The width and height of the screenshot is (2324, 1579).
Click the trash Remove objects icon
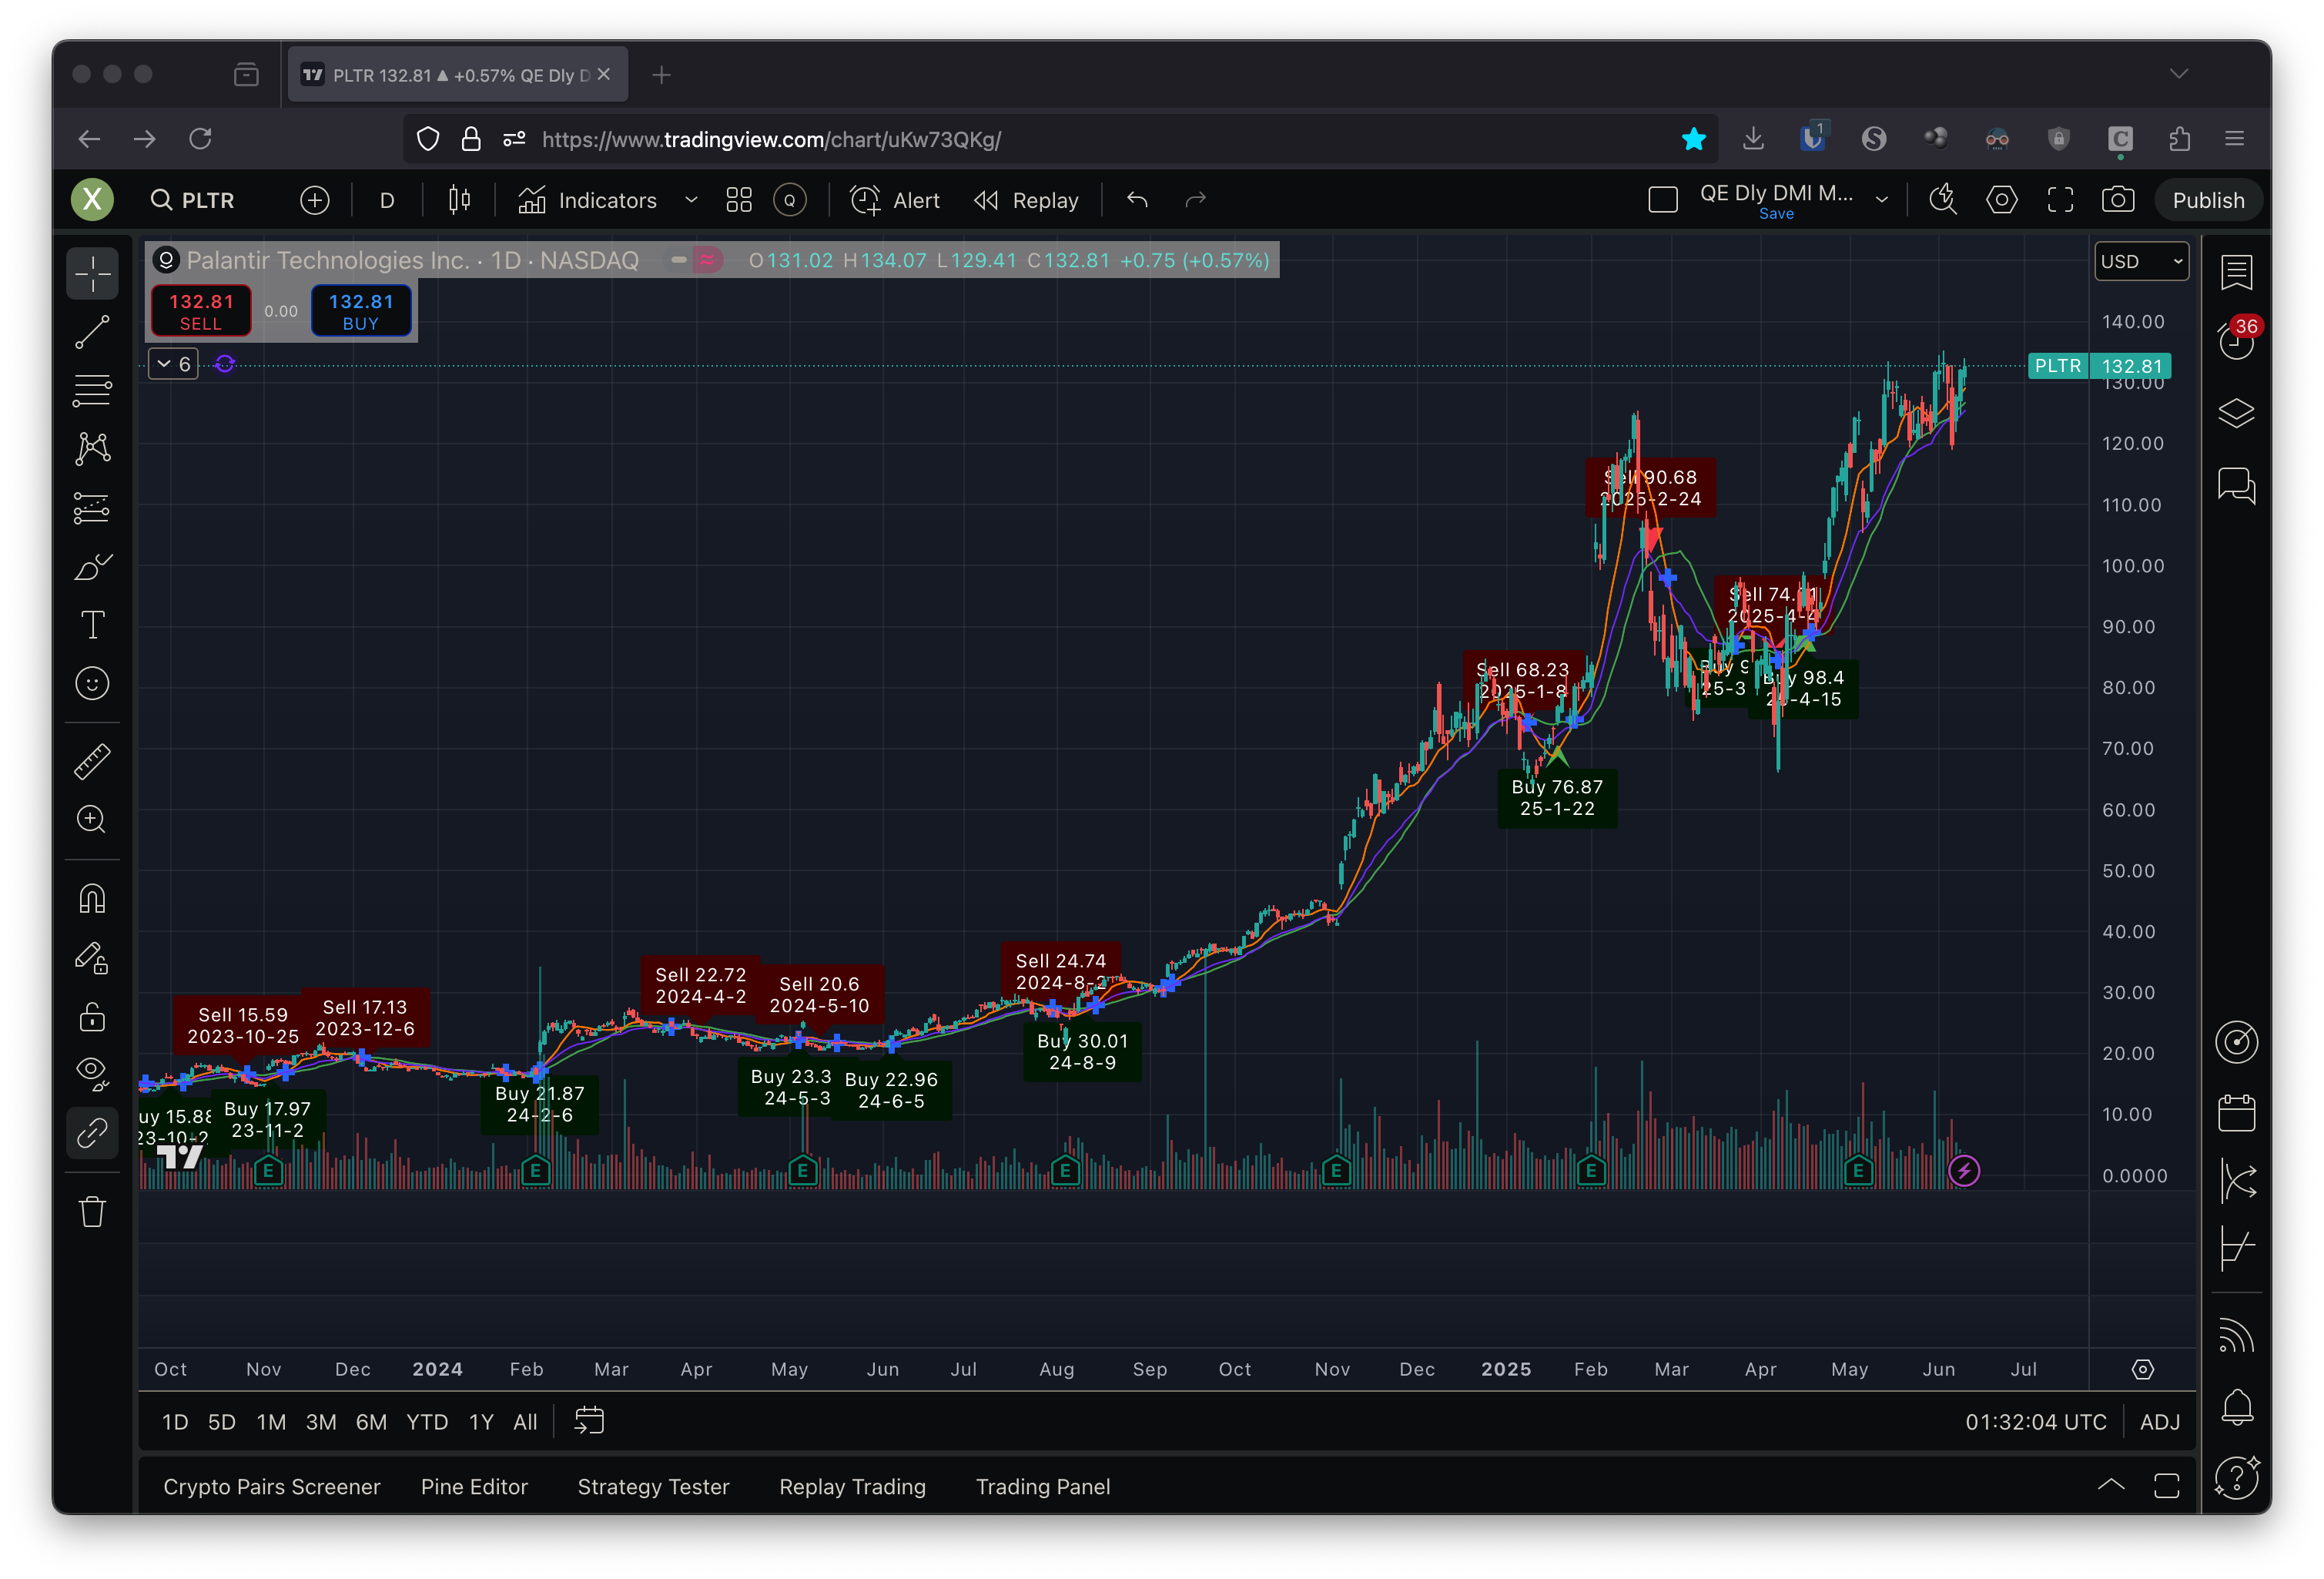[x=92, y=1212]
